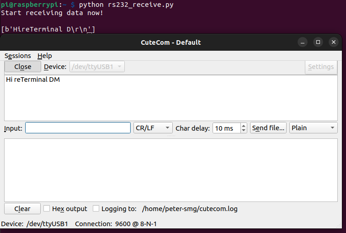This screenshot has width=346, height=233.
Task: Tick the Logging to checkbox
Action: (x=96, y=209)
